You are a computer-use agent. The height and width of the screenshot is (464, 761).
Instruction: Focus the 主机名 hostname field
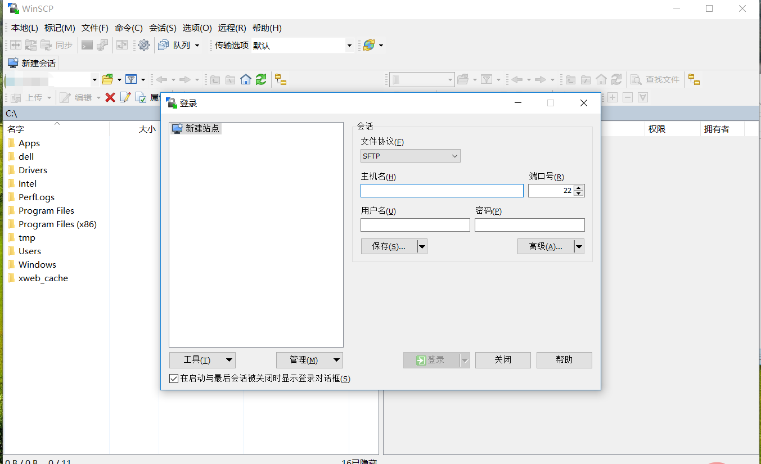click(442, 191)
